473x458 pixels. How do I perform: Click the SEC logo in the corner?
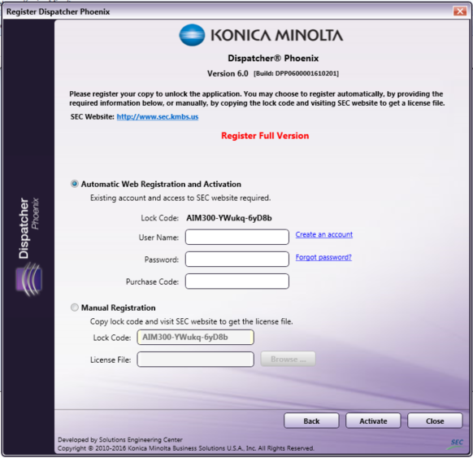click(455, 444)
